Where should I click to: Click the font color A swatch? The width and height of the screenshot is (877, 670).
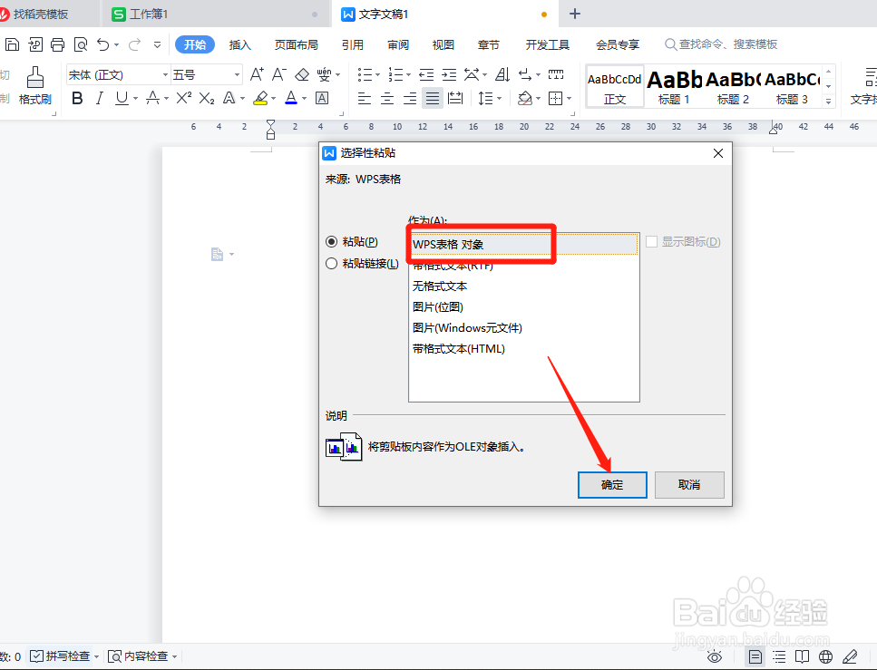(x=291, y=99)
